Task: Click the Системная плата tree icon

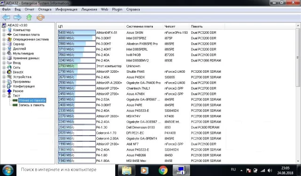Action: (9, 35)
